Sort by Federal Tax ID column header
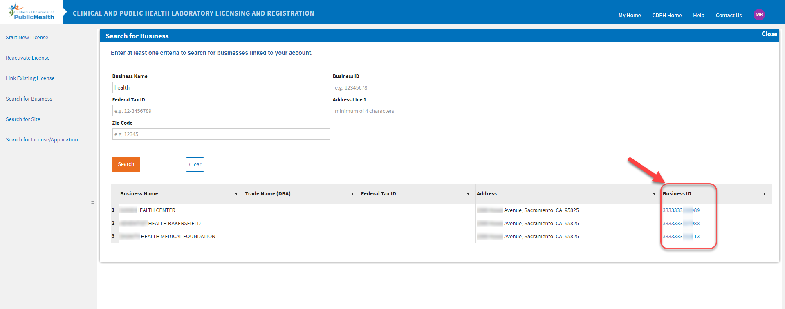This screenshot has height=309, width=785. click(379, 194)
